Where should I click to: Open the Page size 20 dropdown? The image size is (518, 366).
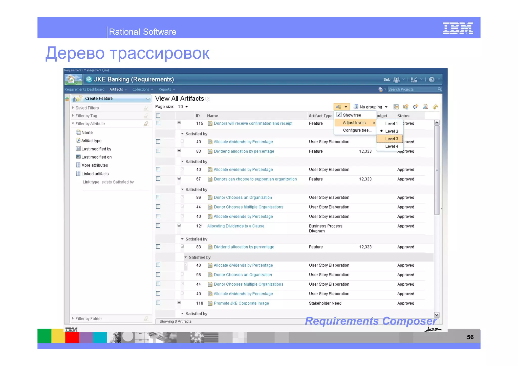click(x=184, y=107)
